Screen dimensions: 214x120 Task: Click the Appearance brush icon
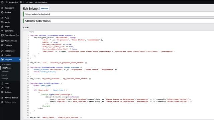pos(2,51)
